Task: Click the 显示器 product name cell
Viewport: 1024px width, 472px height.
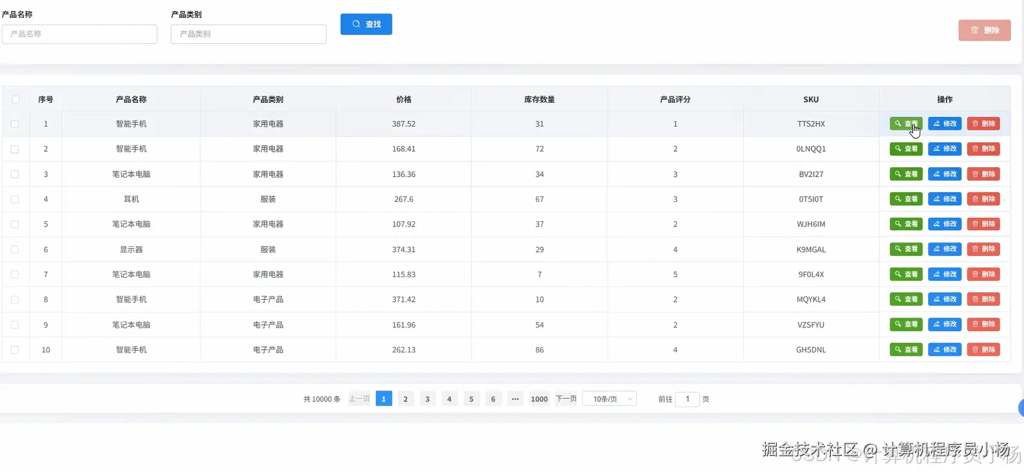Action: coord(131,250)
